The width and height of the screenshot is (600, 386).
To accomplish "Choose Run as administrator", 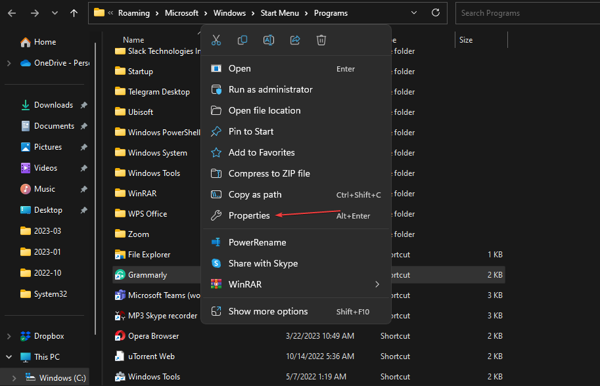I will [265, 89].
